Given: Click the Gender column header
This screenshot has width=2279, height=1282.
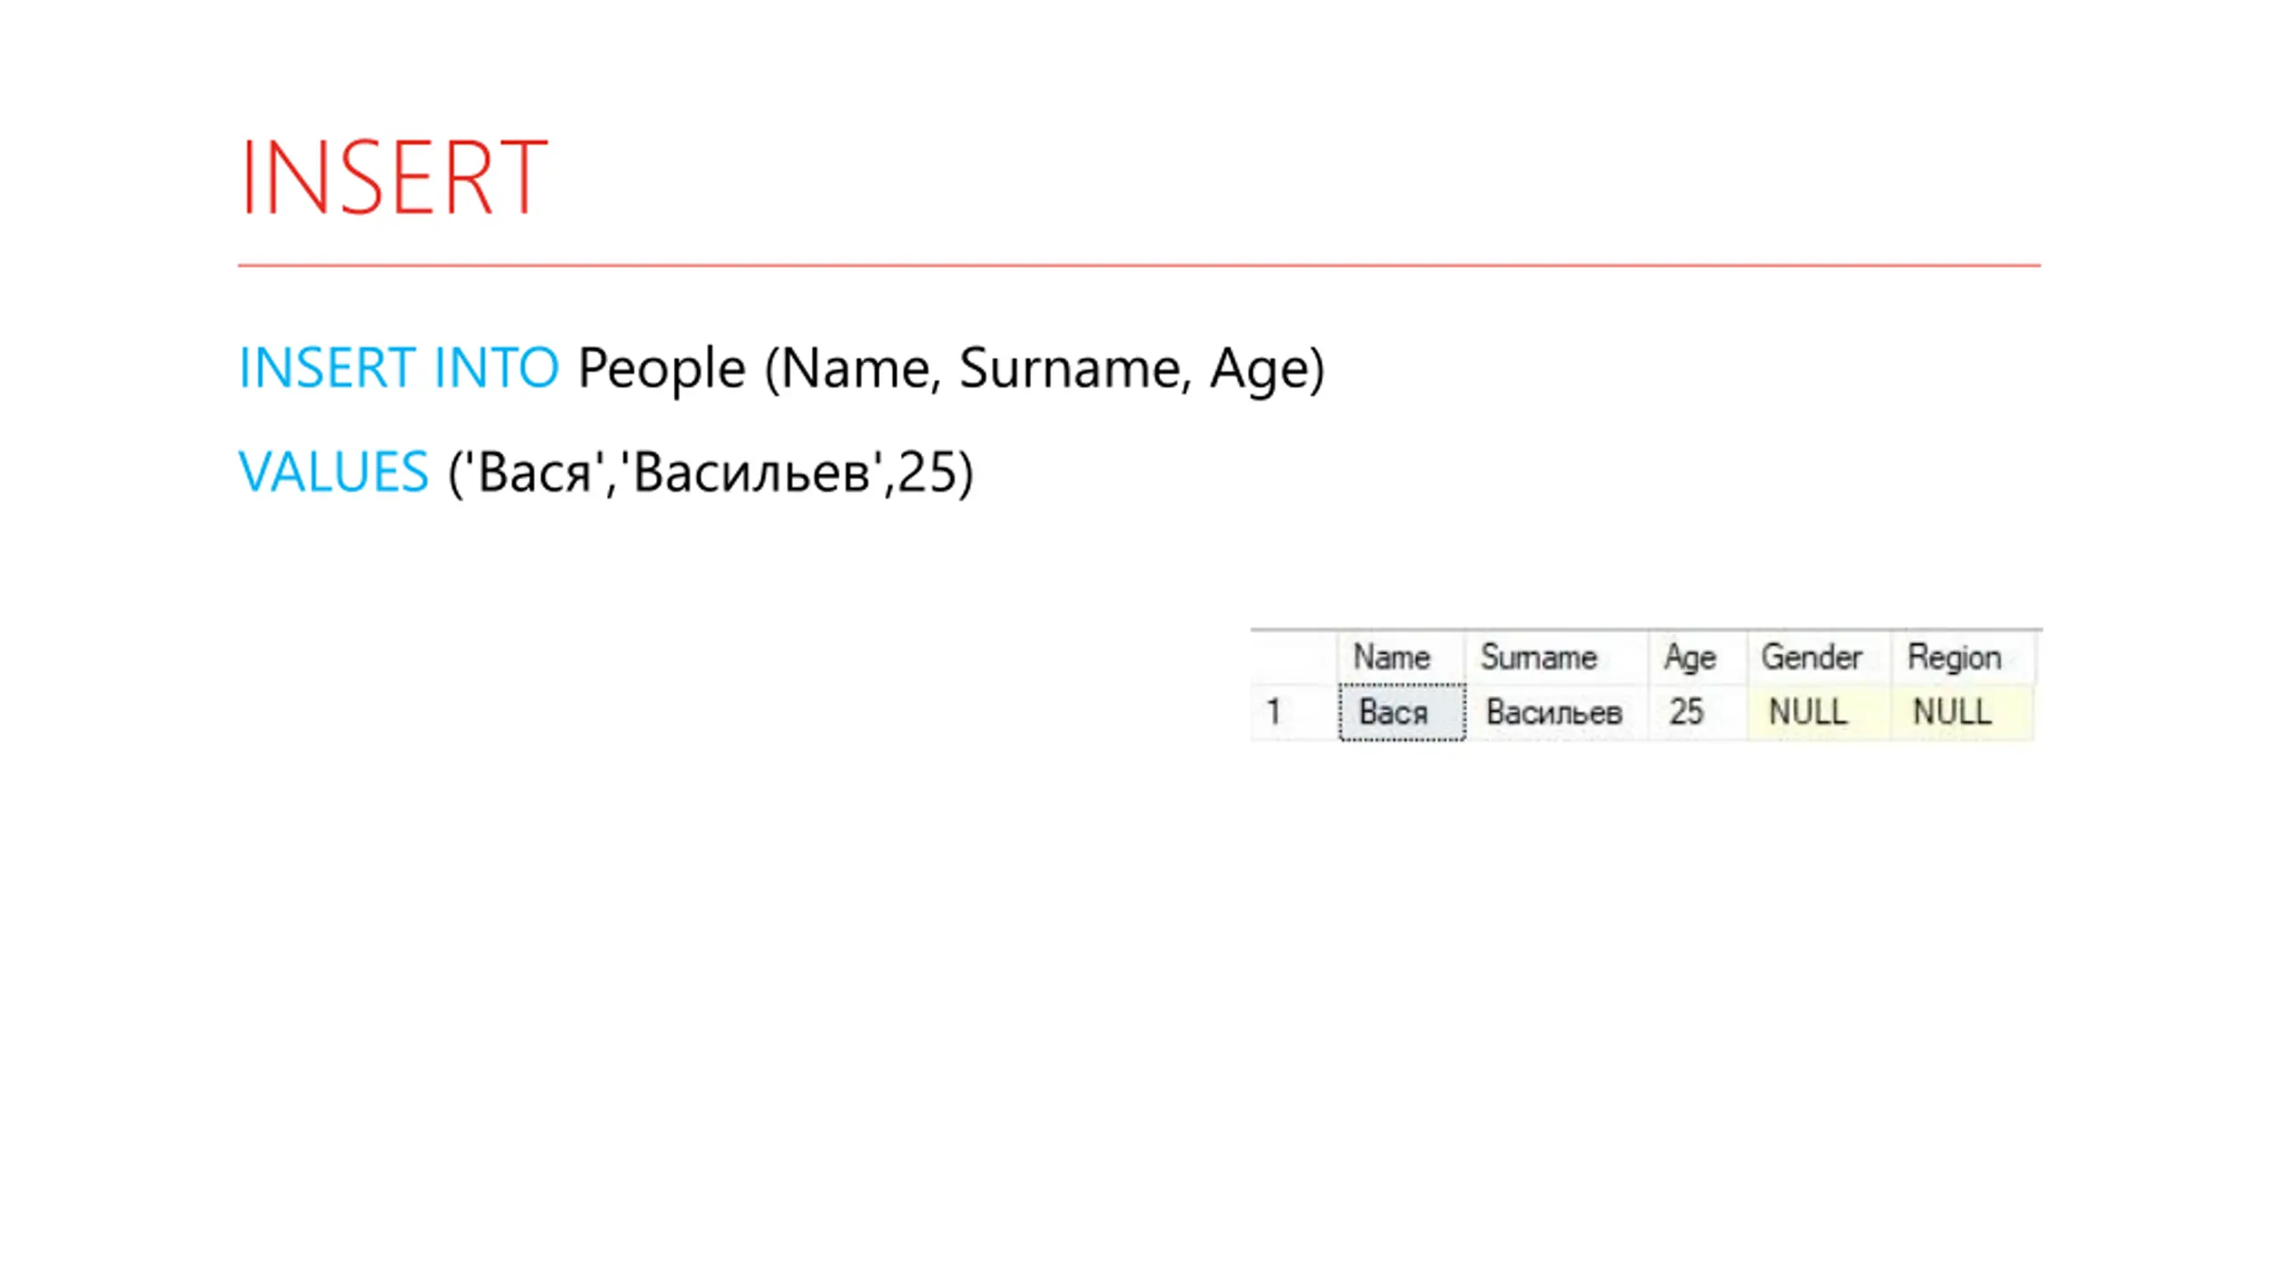Looking at the screenshot, I should point(1812,657).
